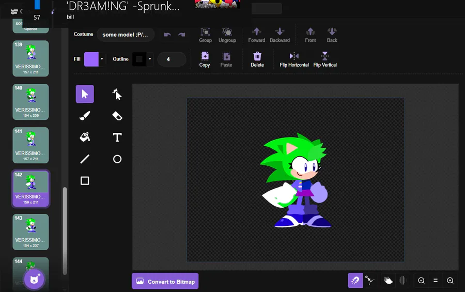Click Flip Horizontal

point(294,59)
